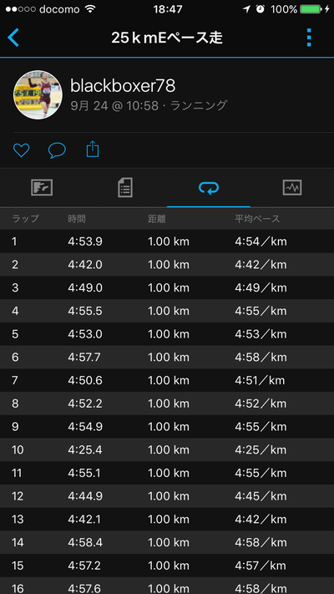Open blackboxer78 username profile link
The height and width of the screenshot is (594, 334).
(123, 86)
